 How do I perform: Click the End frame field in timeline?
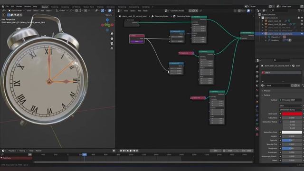coord(247,151)
